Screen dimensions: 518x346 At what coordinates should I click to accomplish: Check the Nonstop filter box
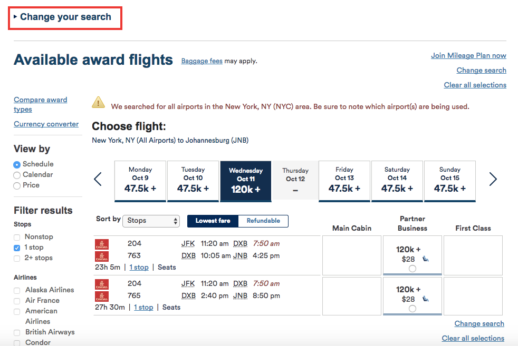pyautogui.click(x=17, y=238)
